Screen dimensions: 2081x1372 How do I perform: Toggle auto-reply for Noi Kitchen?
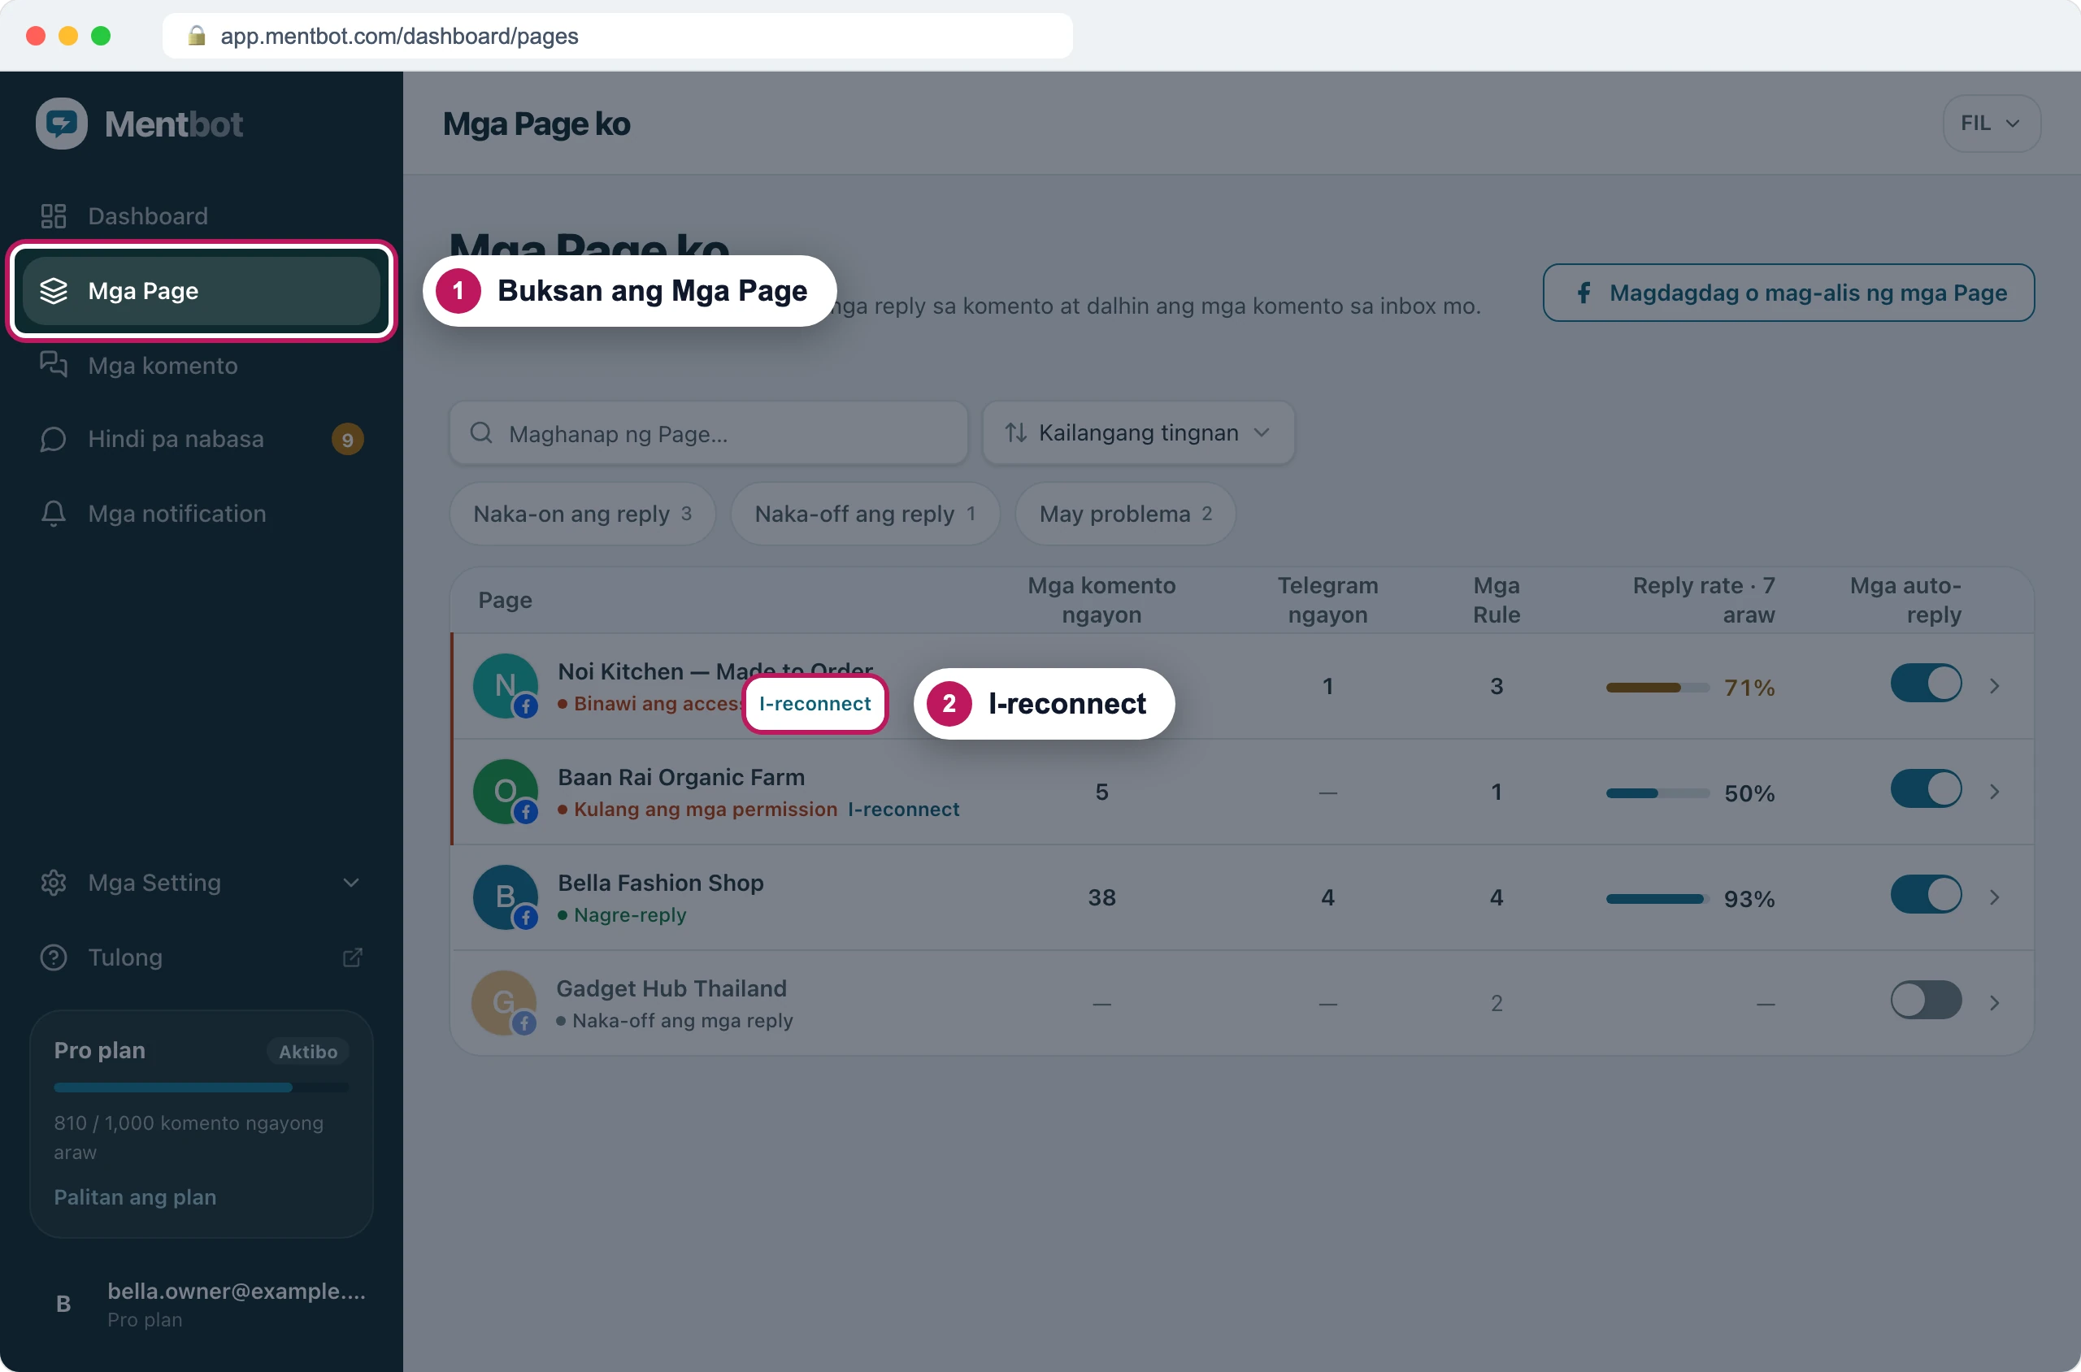click(1925, 684)
